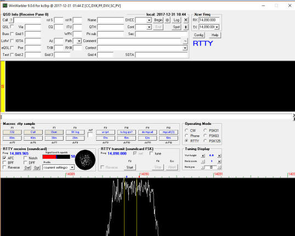Click the Log button
295x236 pixels.
click(176, 20)
